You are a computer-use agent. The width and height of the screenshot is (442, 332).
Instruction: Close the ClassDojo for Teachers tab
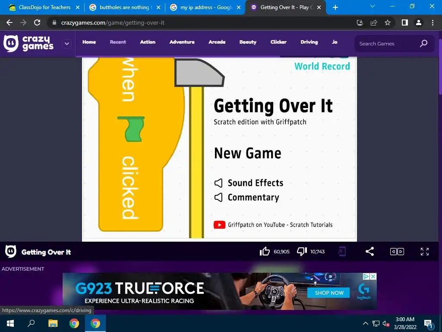point(78,7)
